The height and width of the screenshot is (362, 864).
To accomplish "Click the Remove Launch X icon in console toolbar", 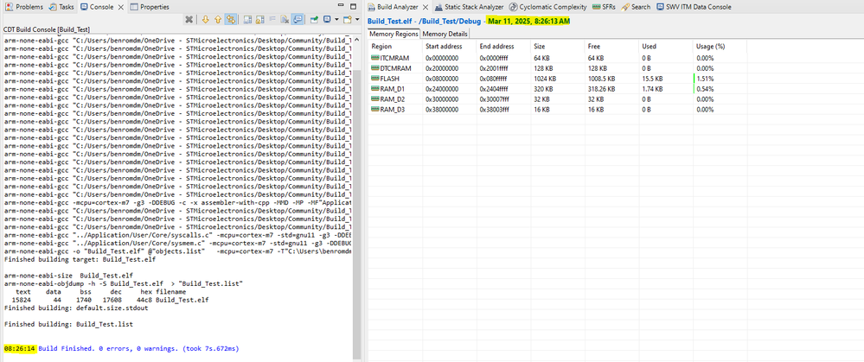I will [189, 19].
